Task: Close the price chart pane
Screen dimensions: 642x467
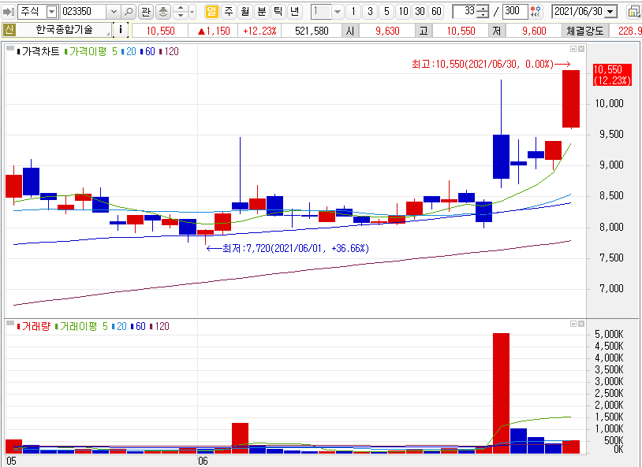Action: (x=581, y=49)
